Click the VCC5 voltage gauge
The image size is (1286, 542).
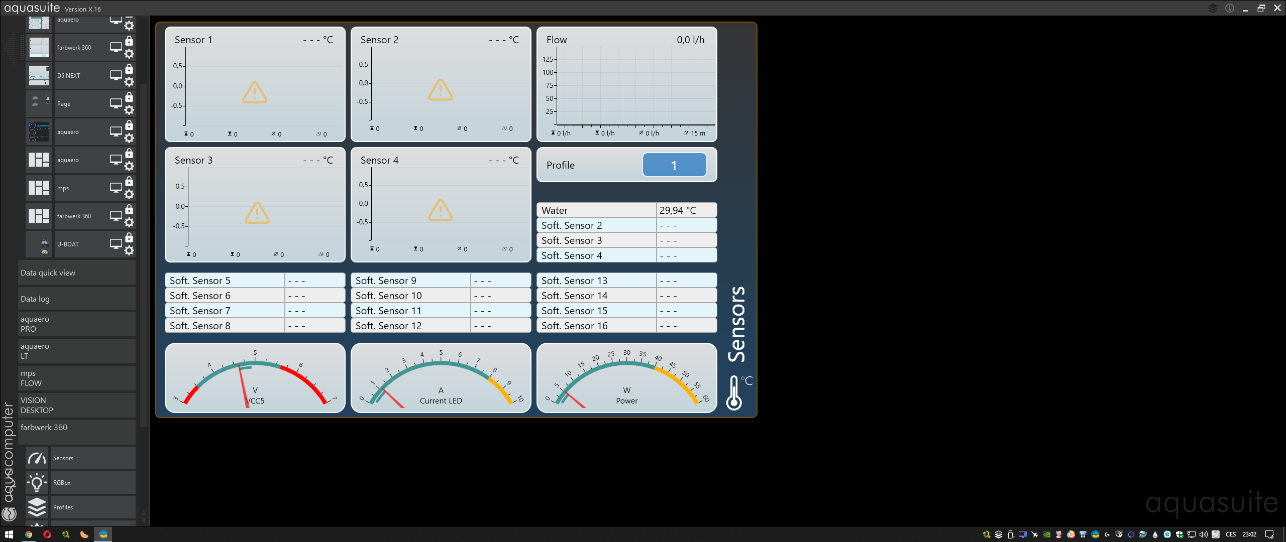[x=255, y=378]
